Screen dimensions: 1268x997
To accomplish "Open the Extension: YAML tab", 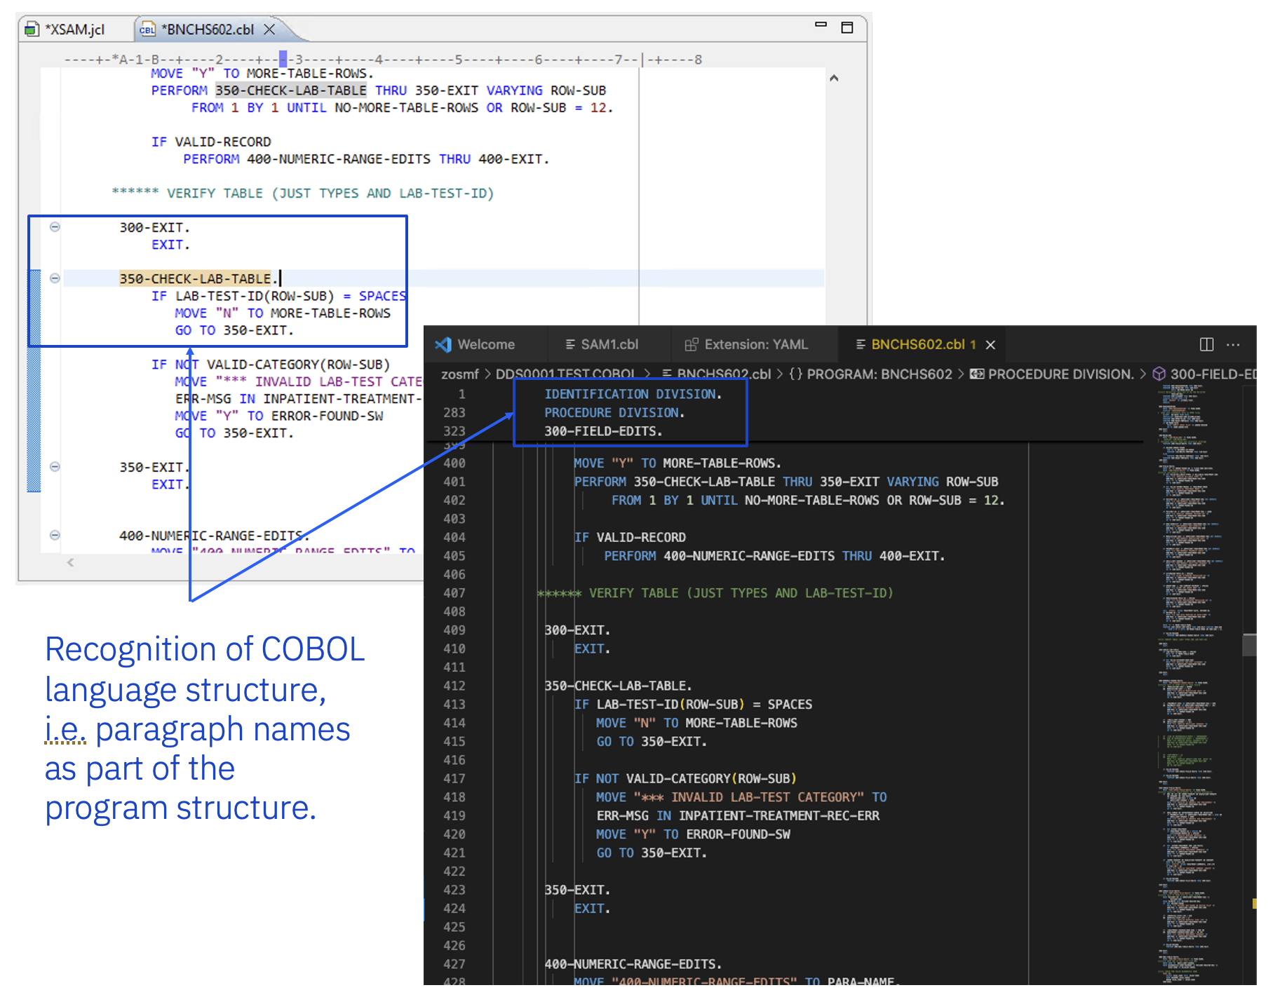I will pos(755,344).
